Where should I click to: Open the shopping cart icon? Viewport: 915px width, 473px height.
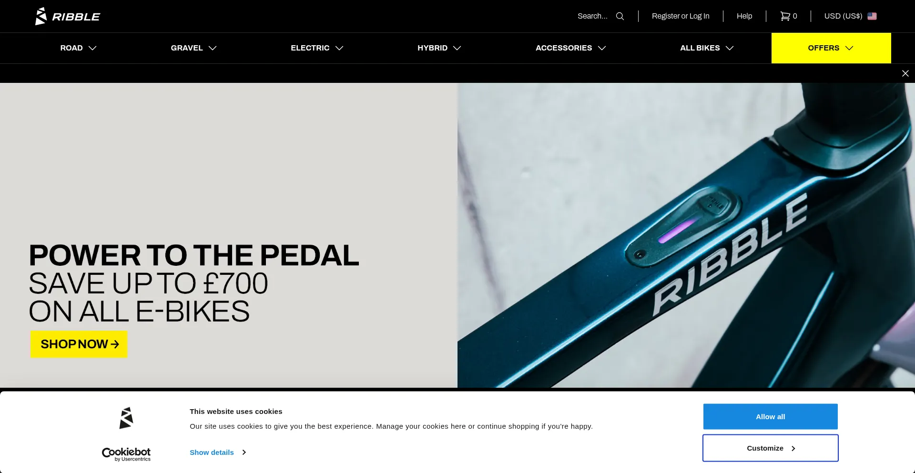coord(784,16)
